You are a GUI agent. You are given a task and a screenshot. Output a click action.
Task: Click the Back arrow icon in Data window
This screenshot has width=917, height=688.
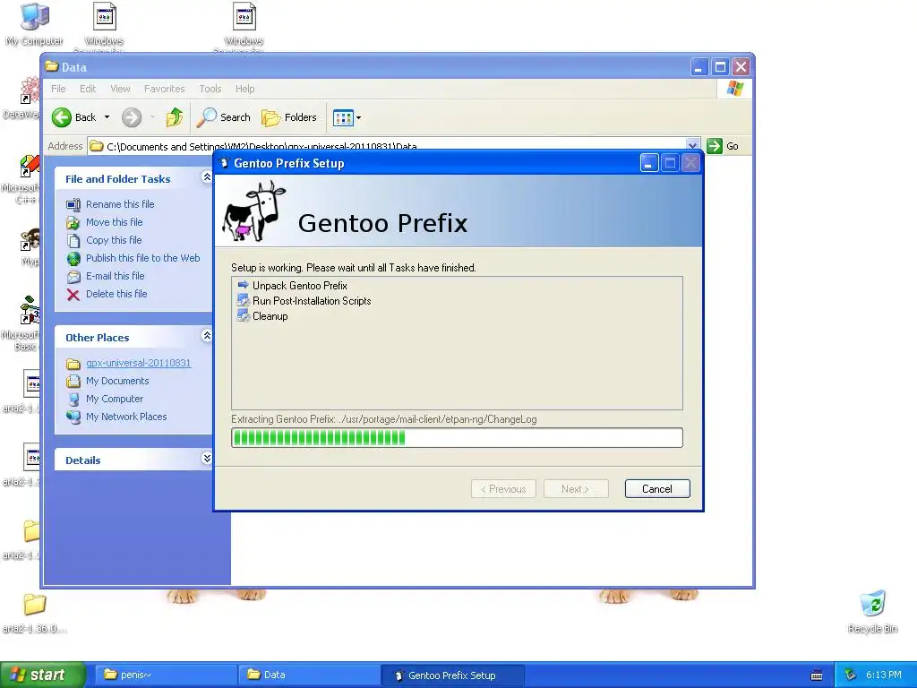62,117
